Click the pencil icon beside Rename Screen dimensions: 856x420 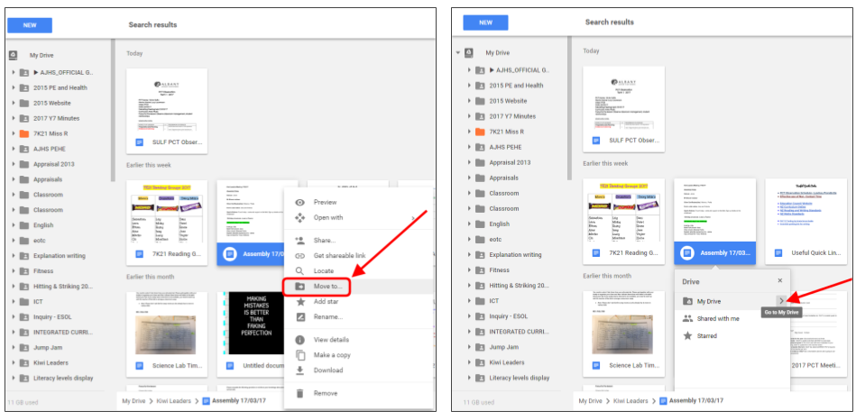(299, 317)
